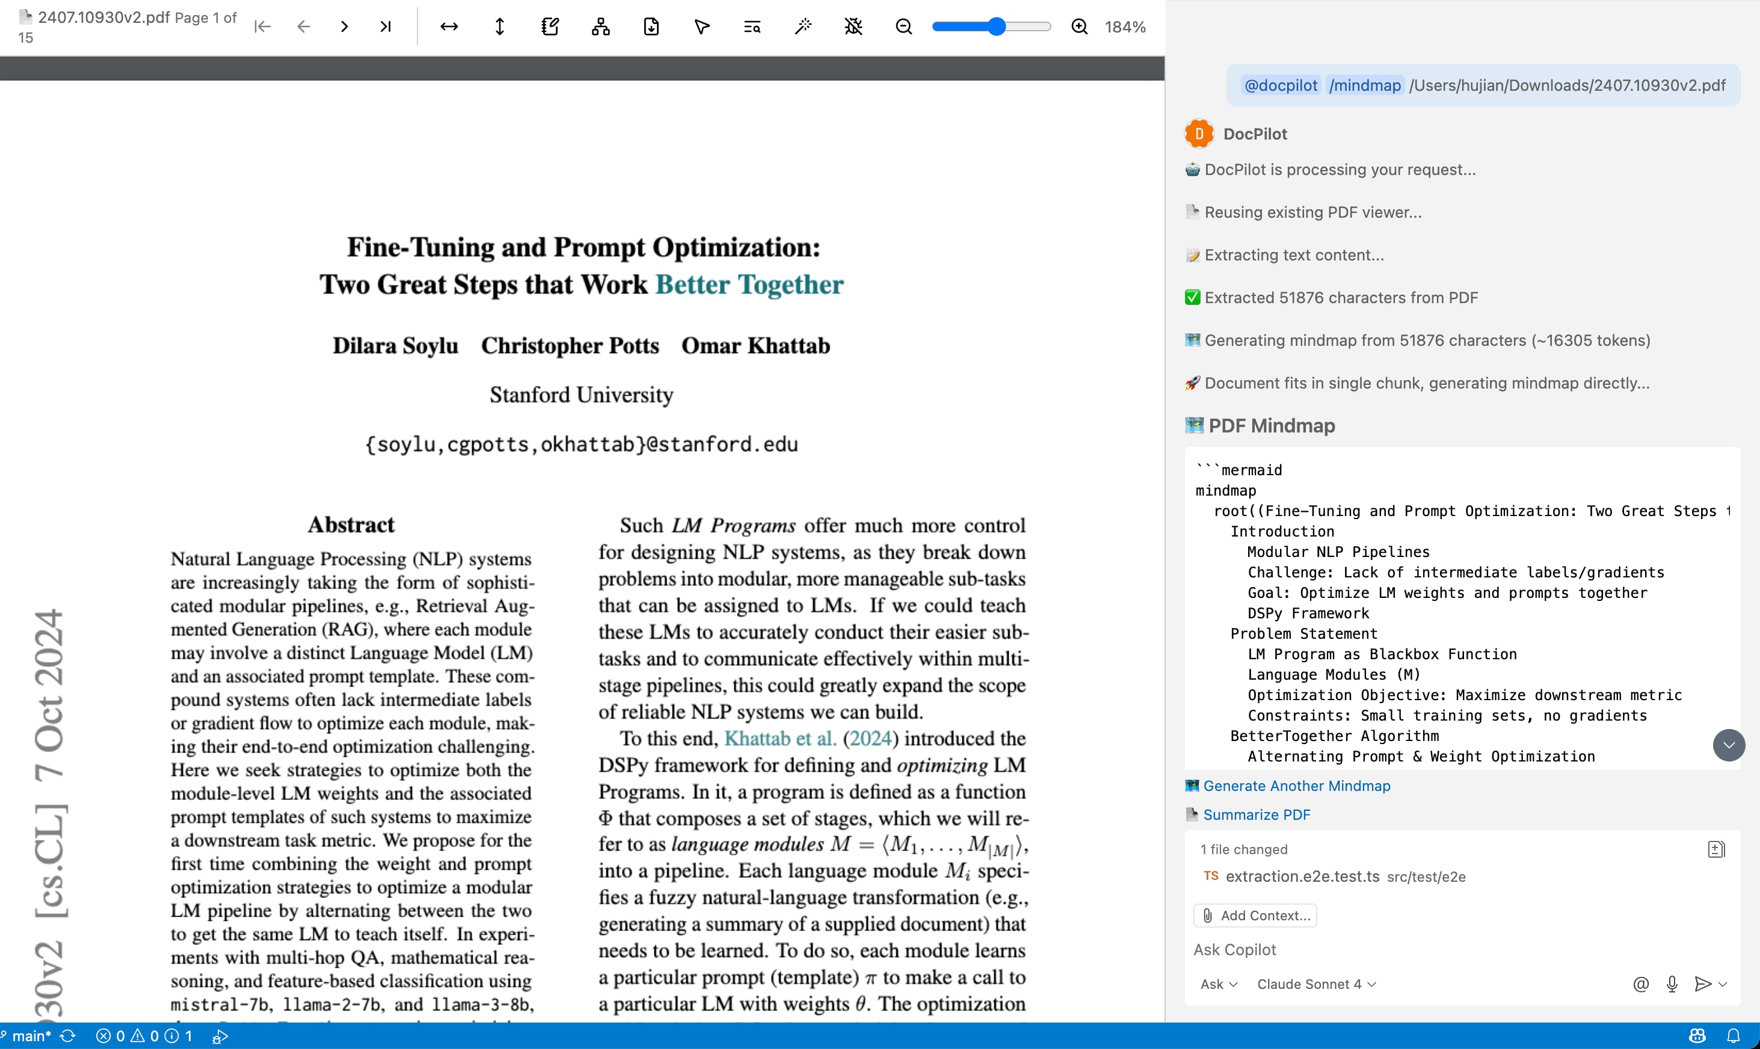Toggle bug detection off

point(853,26)
